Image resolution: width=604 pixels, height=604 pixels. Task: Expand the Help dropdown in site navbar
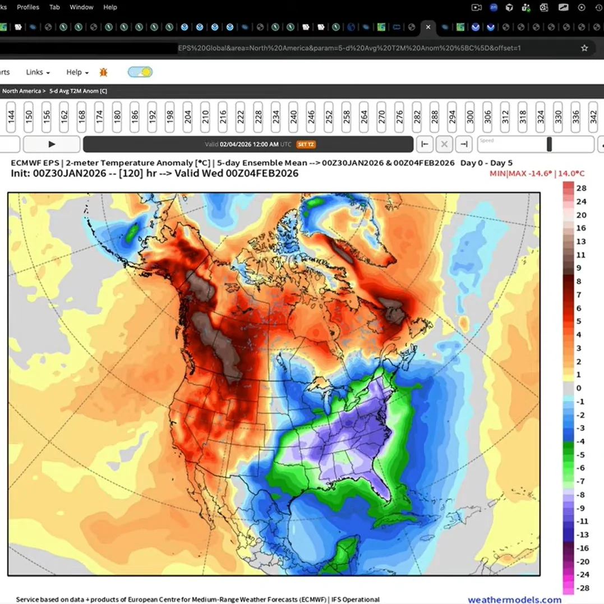[x=77, y=72]
